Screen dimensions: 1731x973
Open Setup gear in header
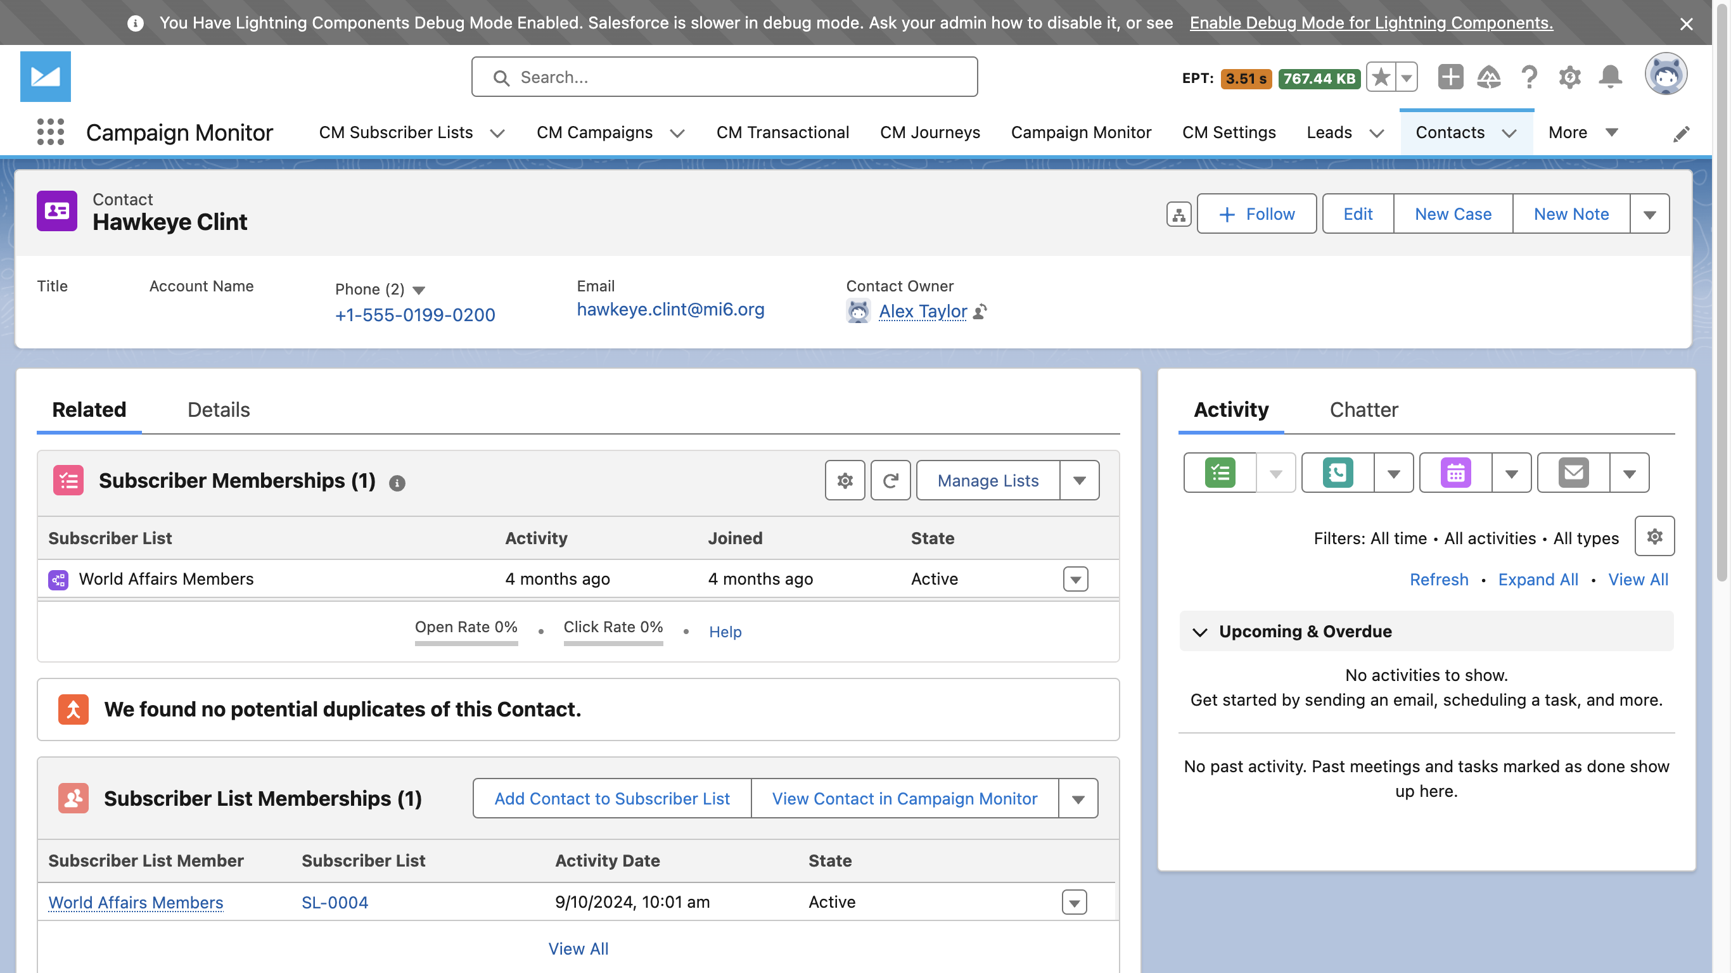point(1569,77)
